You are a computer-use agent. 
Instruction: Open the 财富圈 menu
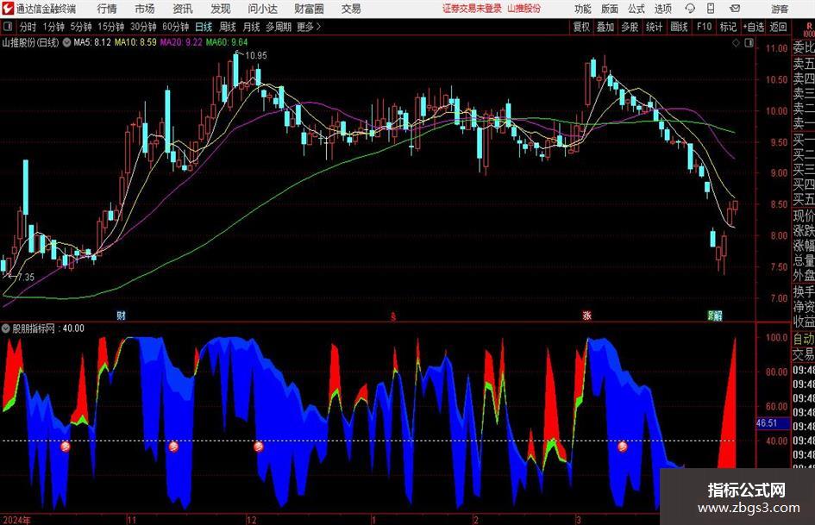click(x=309, y=9)
